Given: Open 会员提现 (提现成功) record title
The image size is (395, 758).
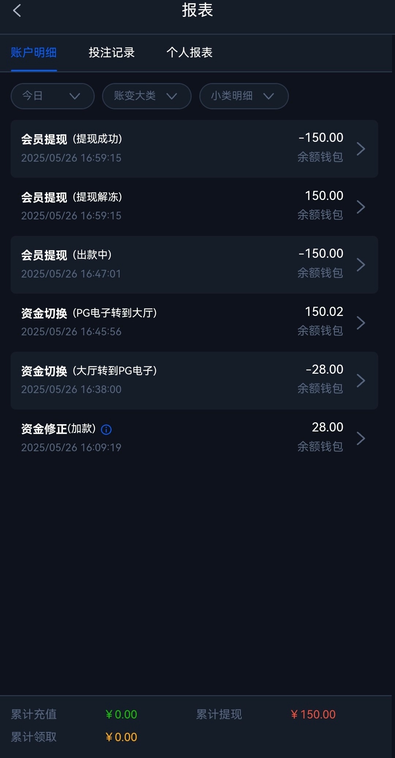Looking at the screenshot, I should tap(72, 139).
